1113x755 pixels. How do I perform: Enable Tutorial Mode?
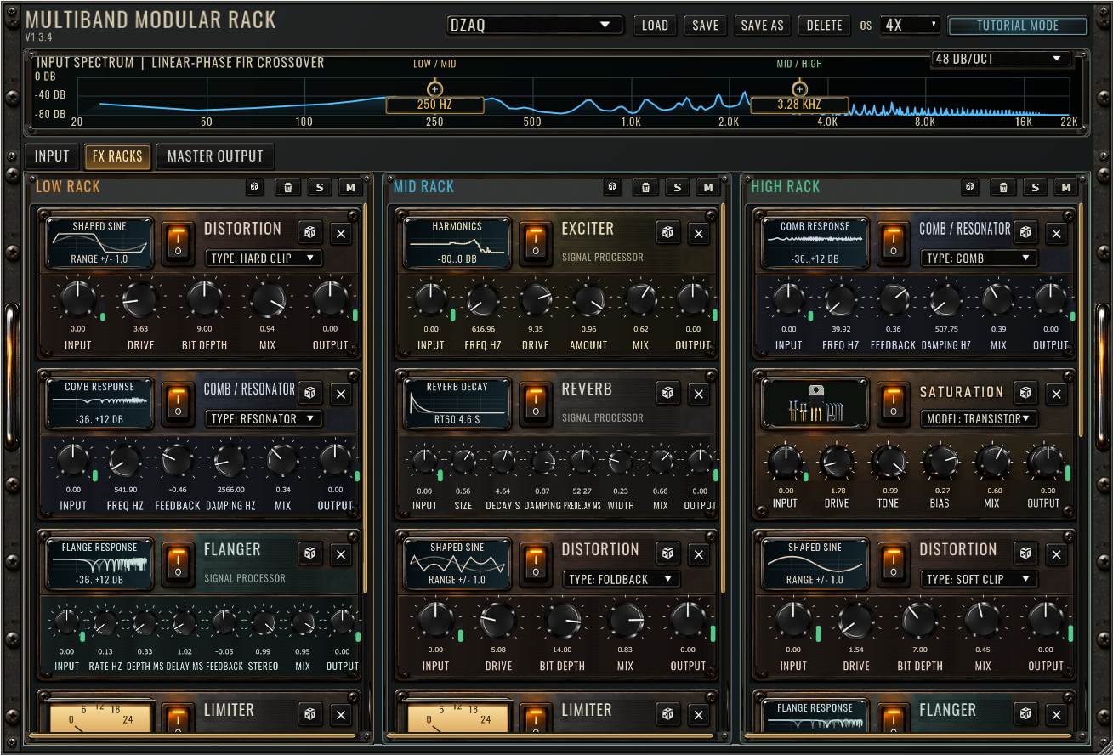point(1018,26)
